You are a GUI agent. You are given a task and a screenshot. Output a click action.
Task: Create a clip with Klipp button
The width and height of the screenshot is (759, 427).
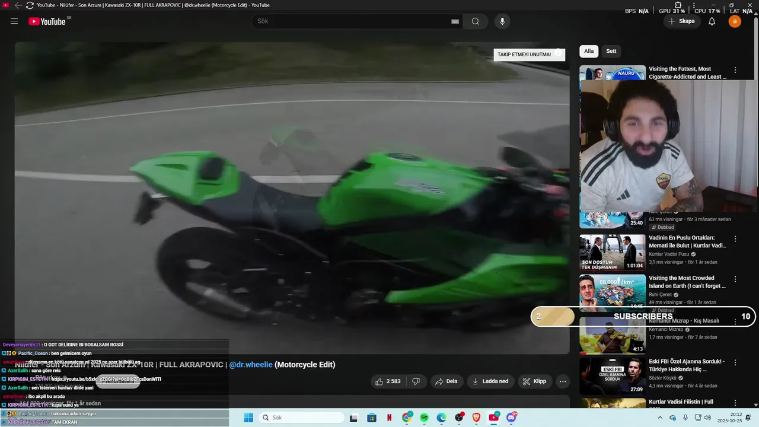point(534,381)
